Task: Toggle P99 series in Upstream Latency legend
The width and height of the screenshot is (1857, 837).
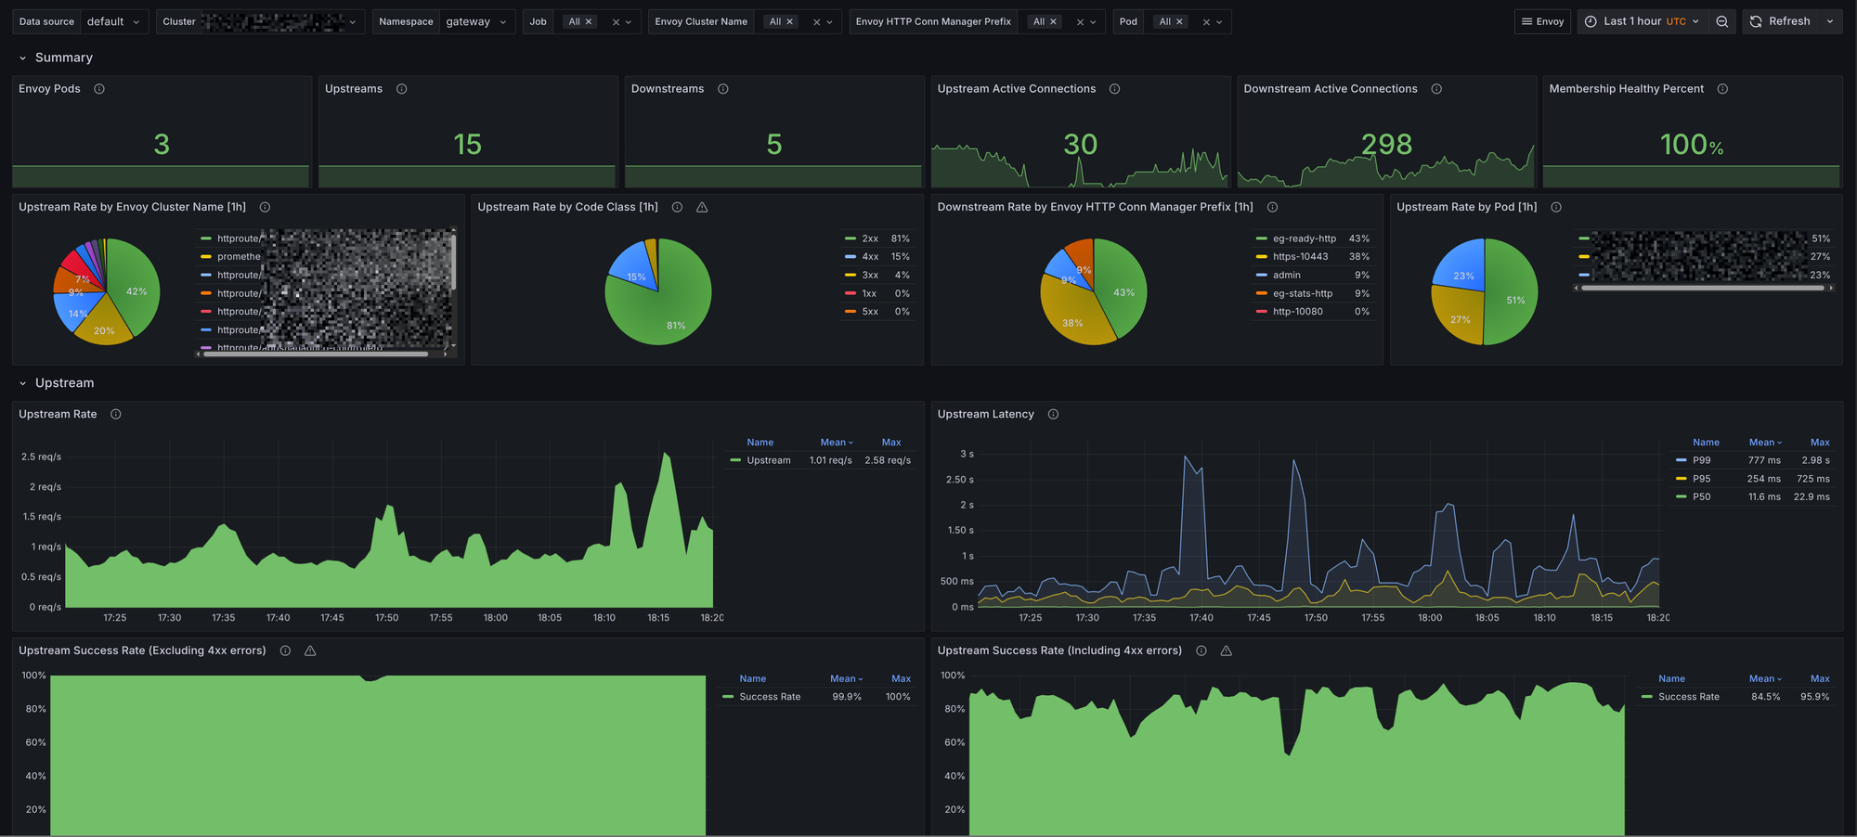Action: (1701, 460)
